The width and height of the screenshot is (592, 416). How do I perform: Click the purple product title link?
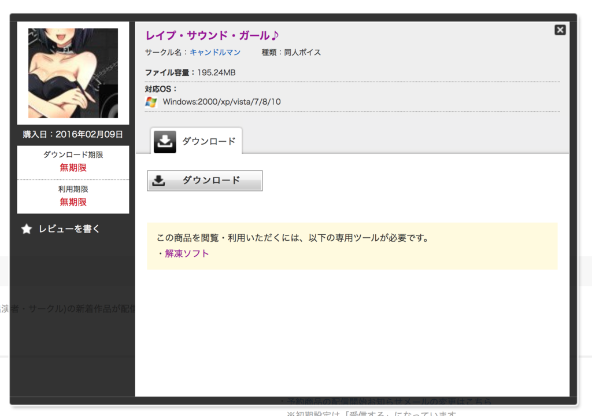[212, 35]
